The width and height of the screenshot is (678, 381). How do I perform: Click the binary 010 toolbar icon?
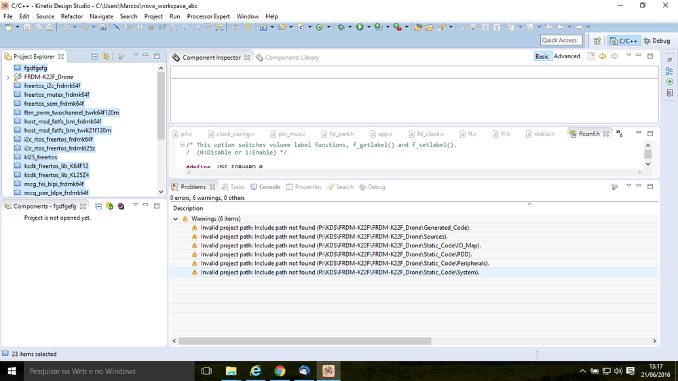click(x=103, y=27)
